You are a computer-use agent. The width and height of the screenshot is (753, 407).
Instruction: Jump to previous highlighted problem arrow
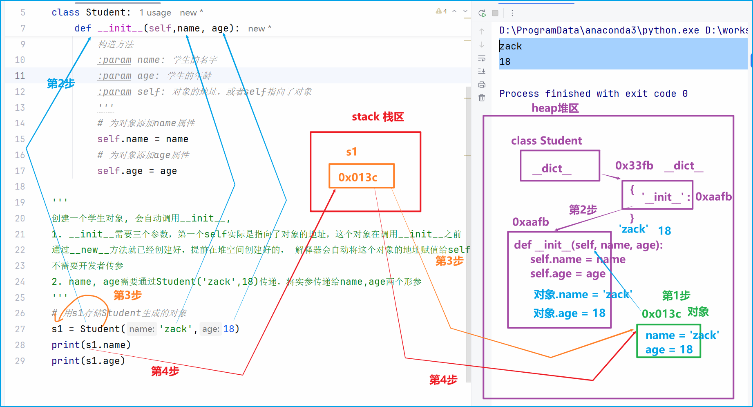pyautogui.click(x=454, y=11)
